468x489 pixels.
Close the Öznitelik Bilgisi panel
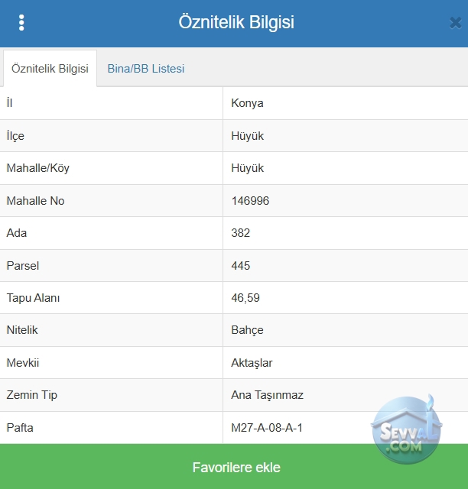click(455, 23)
